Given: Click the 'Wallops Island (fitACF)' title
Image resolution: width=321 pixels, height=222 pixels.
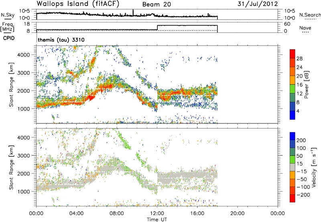Looking at the screenshot, I should coord(78,4).
